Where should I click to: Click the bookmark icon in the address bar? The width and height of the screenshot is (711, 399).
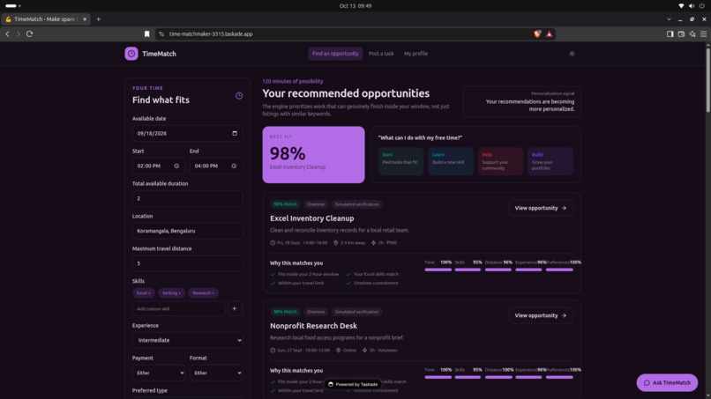pyautogui.click(x=147, y=34)
